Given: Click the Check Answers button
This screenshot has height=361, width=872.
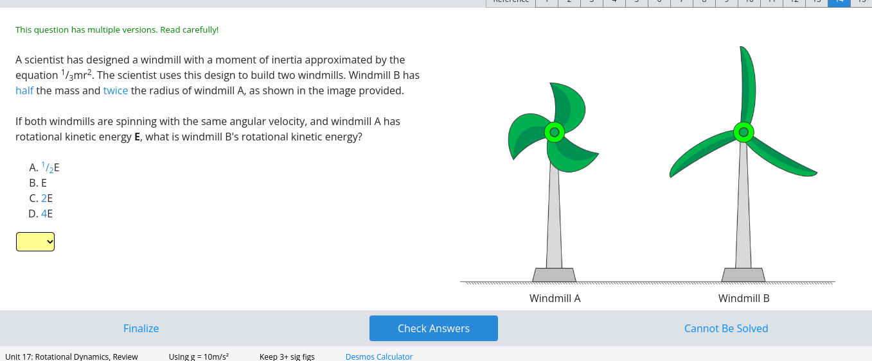Looking at the screenshot, I should (434, 328).
